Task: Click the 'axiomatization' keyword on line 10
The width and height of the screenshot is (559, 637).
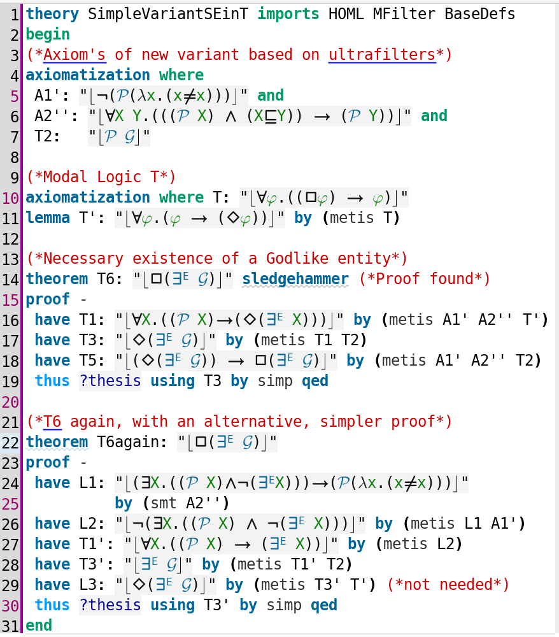Action: click(x=88, y=197)
